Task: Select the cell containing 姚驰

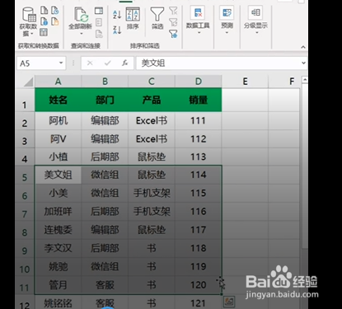Action: 58,266
